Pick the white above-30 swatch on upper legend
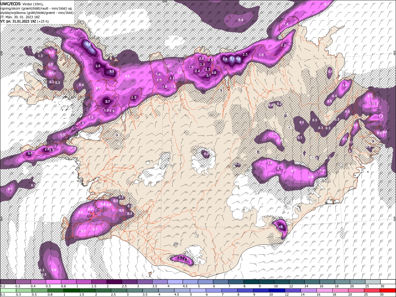396x297 pixels. coord(388,282)
